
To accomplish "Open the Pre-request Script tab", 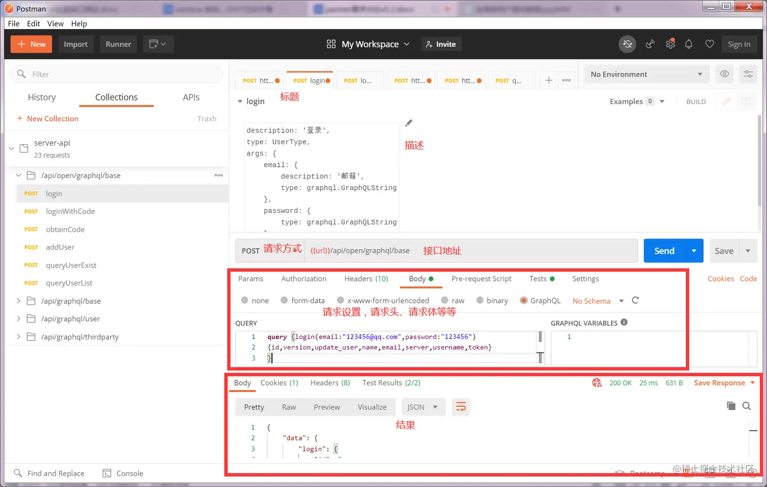I will (481, 279).
